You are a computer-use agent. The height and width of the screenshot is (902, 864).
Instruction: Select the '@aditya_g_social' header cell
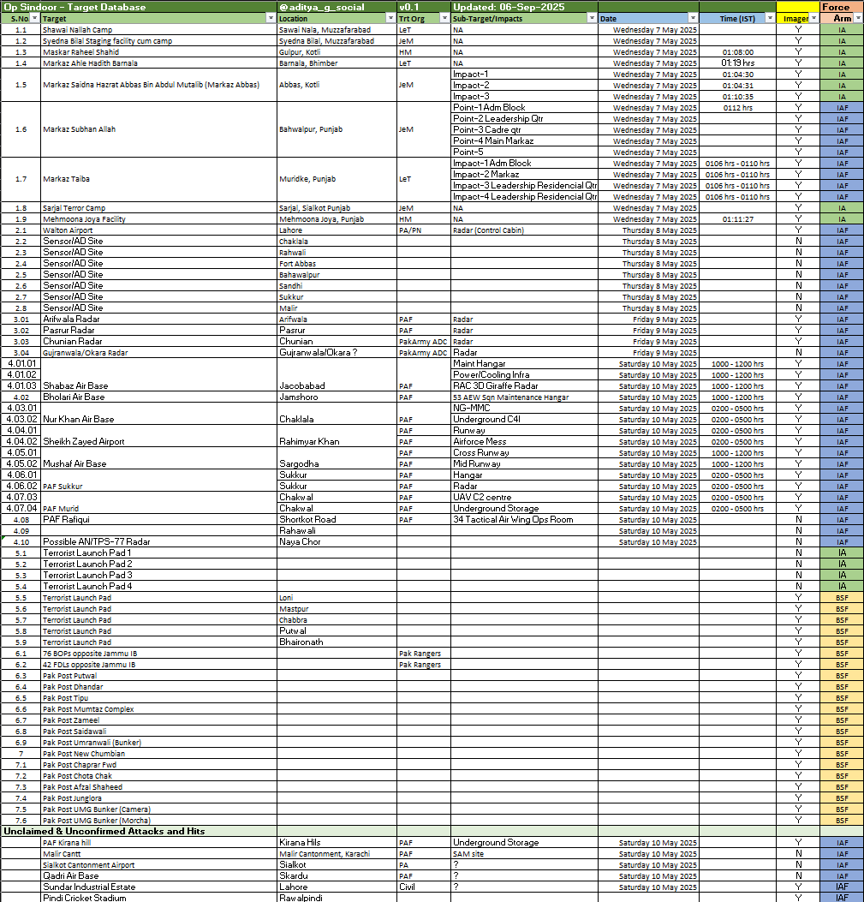coord(337,7)
